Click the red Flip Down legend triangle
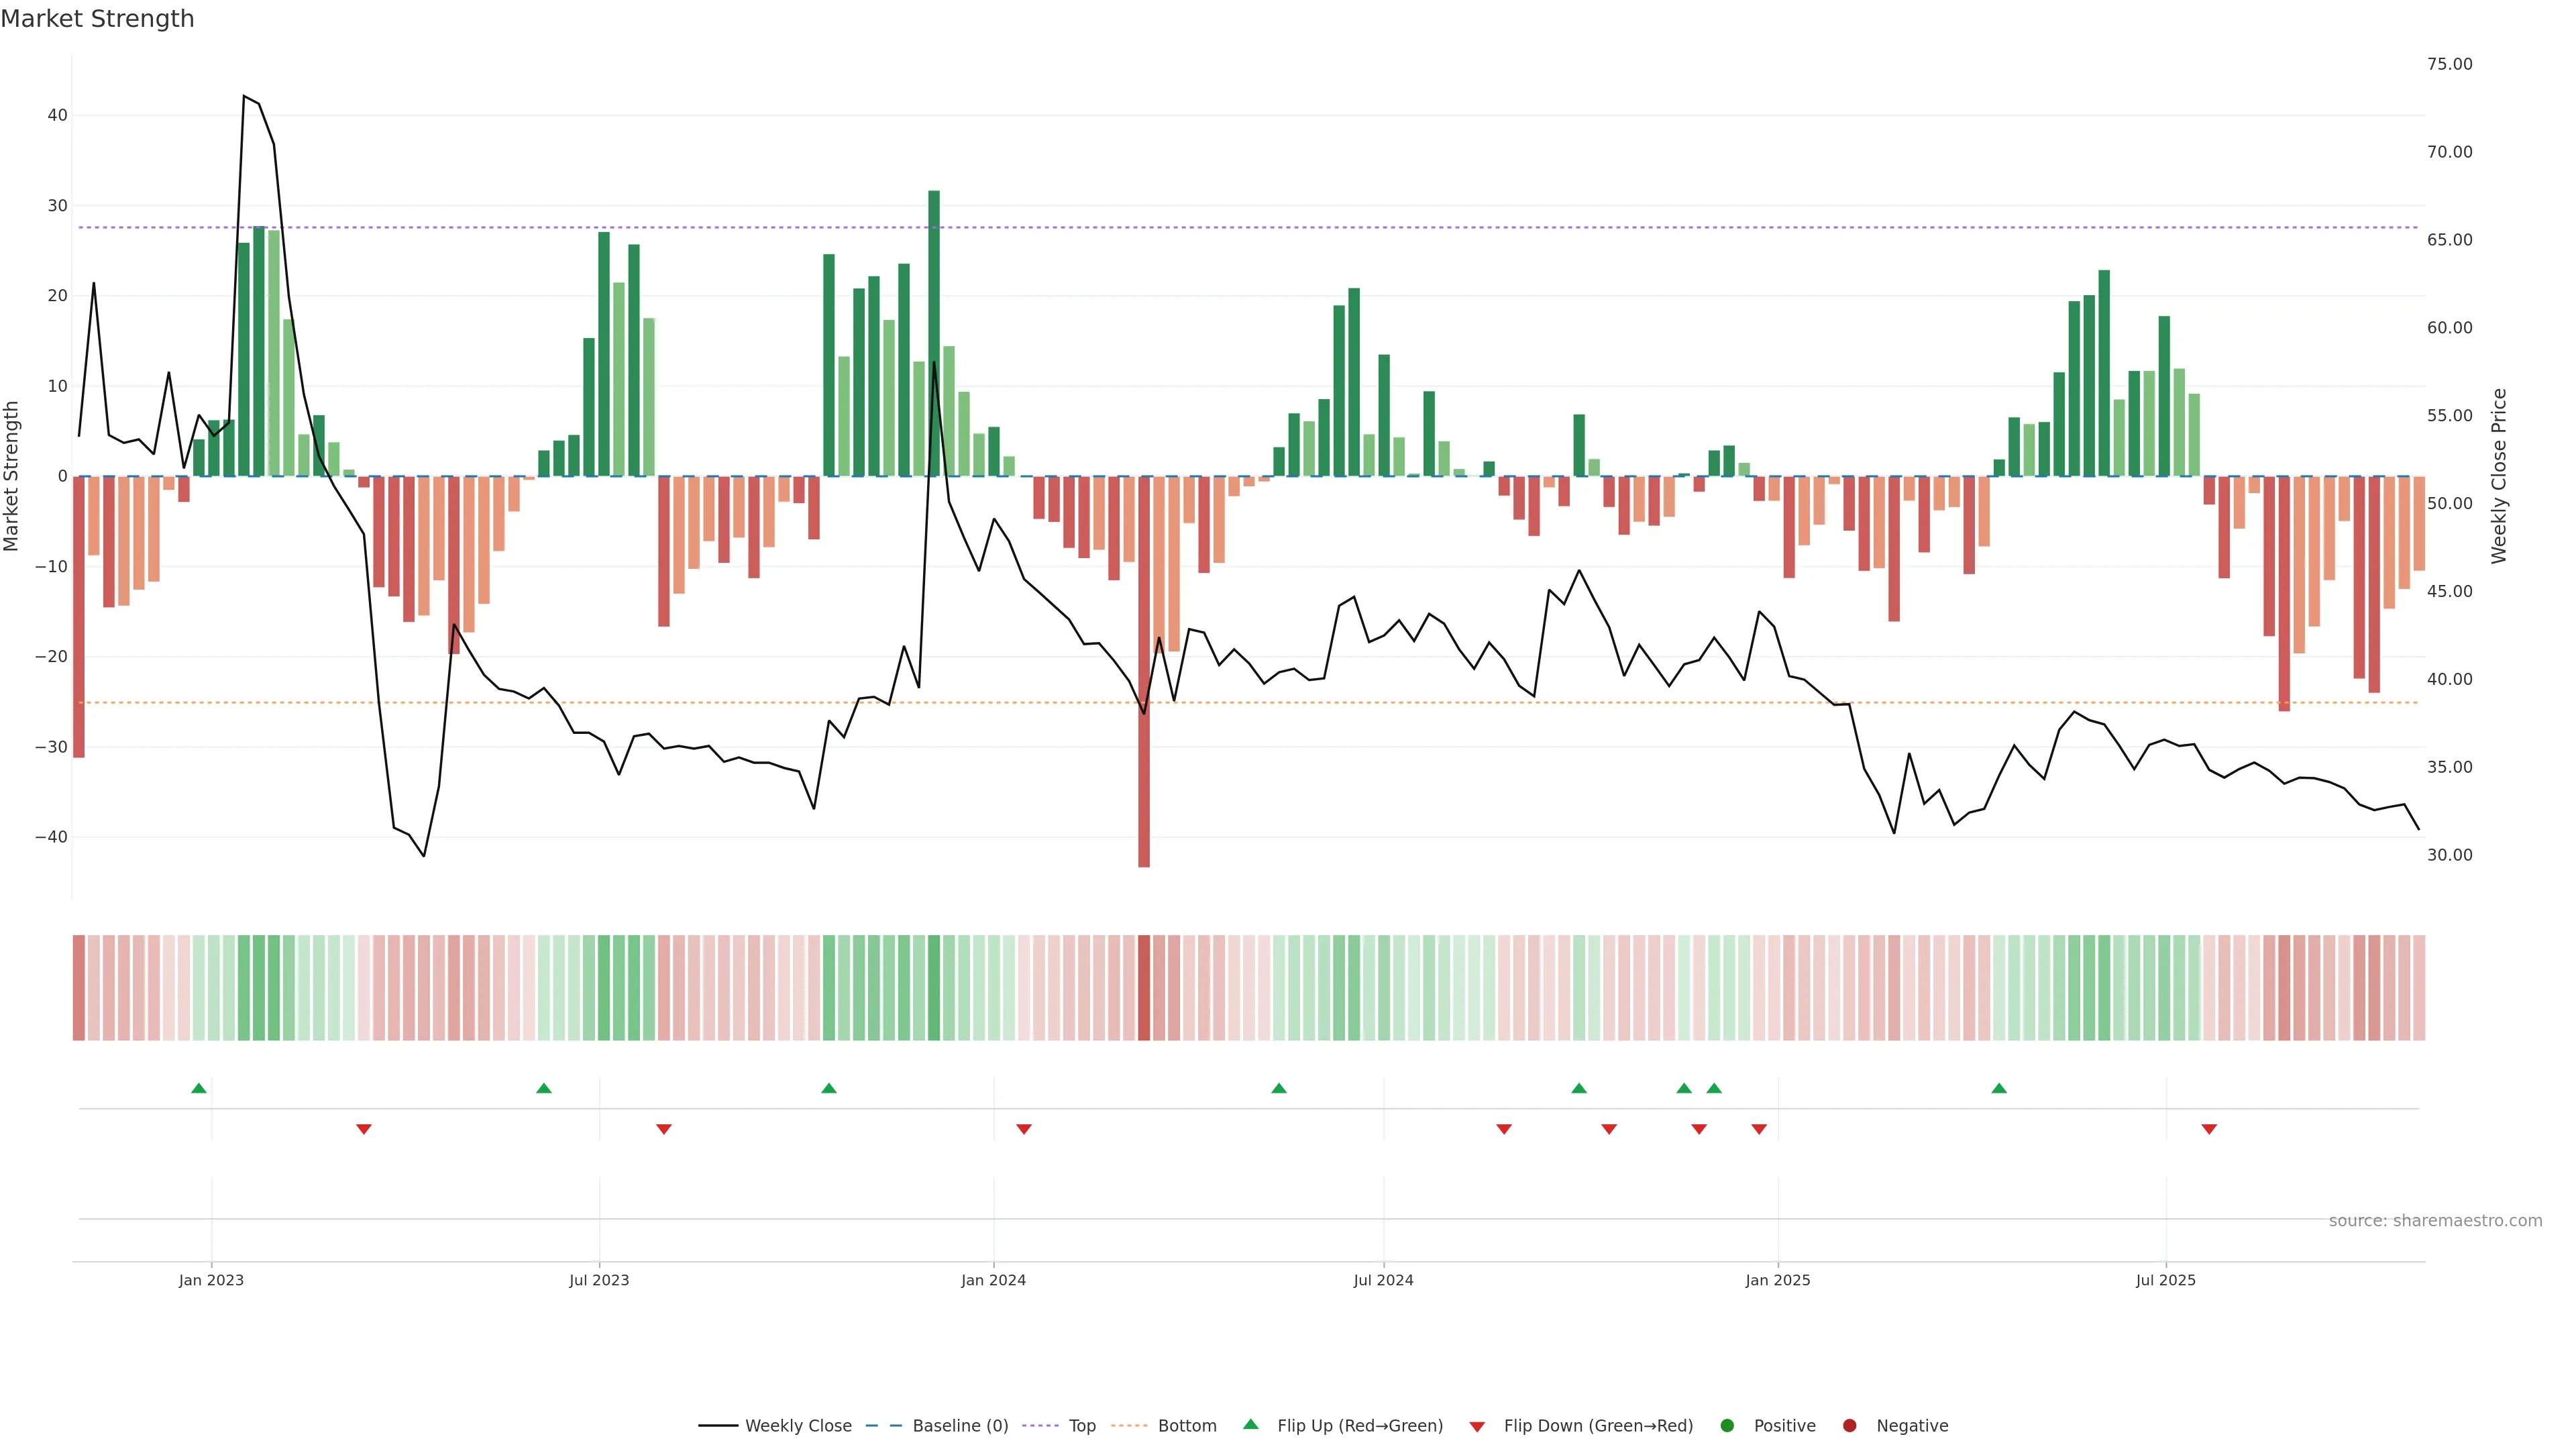This screenshot has height=1449, width=2576. [1477, 1426]
